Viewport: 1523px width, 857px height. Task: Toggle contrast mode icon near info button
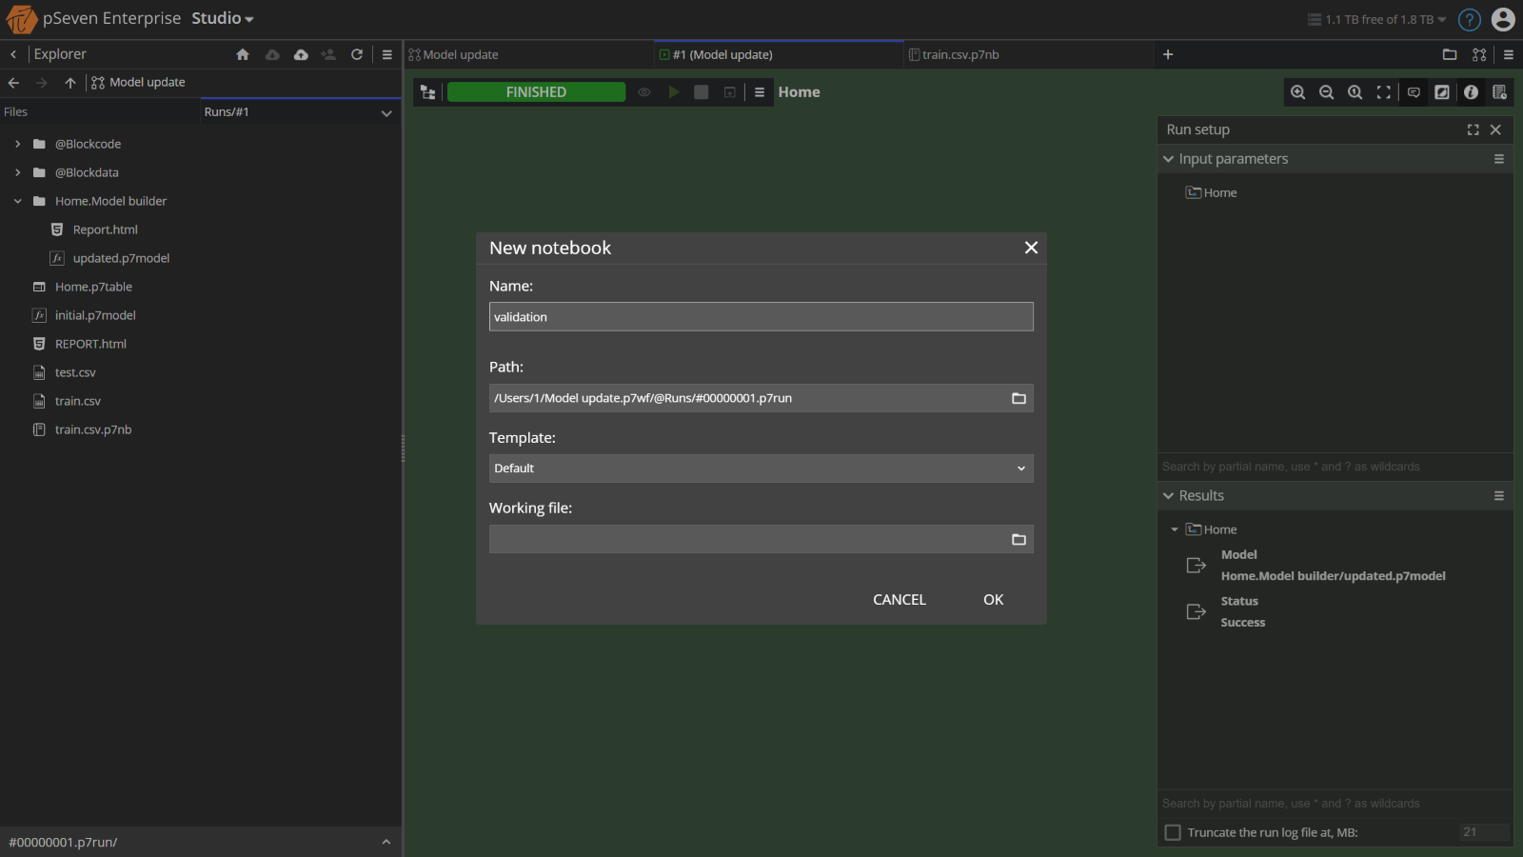(x=1441, y=91)
